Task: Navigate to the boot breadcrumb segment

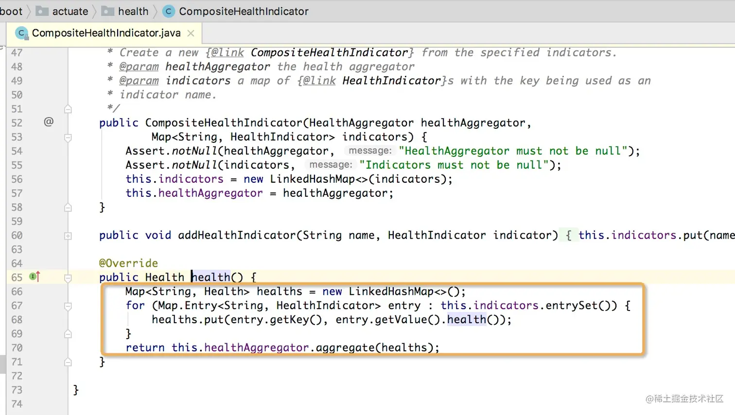Action: tap(11, 11)
